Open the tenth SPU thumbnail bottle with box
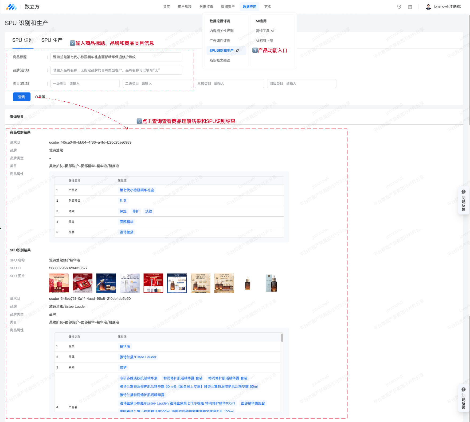Image resolution: width=470 pixels, height=422 pixels. [x=271, y=283]
